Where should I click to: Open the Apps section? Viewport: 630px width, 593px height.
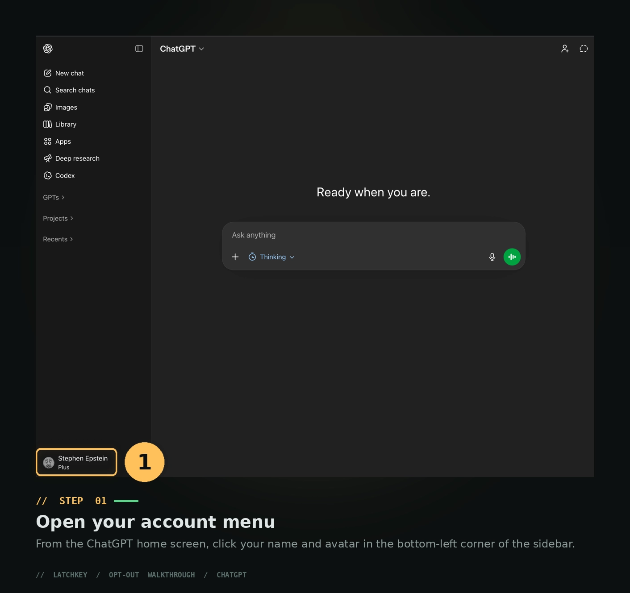pos(63,141)
